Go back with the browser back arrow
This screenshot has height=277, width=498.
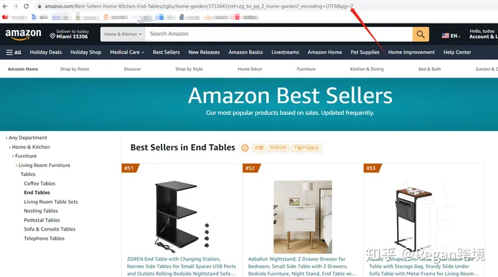tap(5, 6)
